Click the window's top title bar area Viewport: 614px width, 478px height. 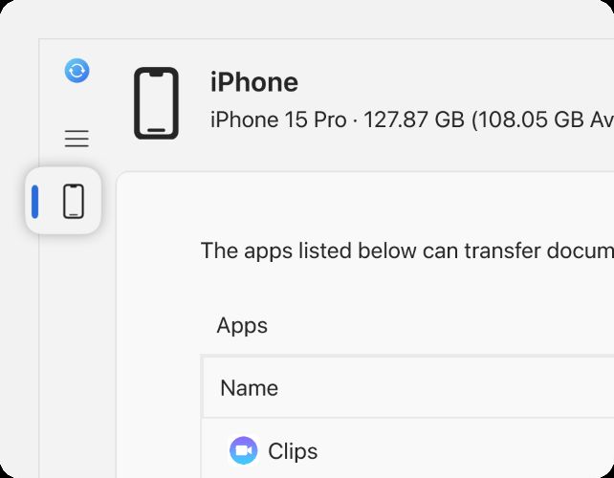[x=325, y=19]
